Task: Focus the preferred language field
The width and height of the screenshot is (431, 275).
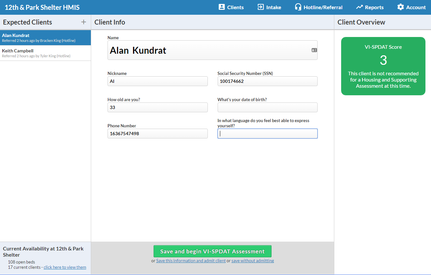Action: point(267,134)
